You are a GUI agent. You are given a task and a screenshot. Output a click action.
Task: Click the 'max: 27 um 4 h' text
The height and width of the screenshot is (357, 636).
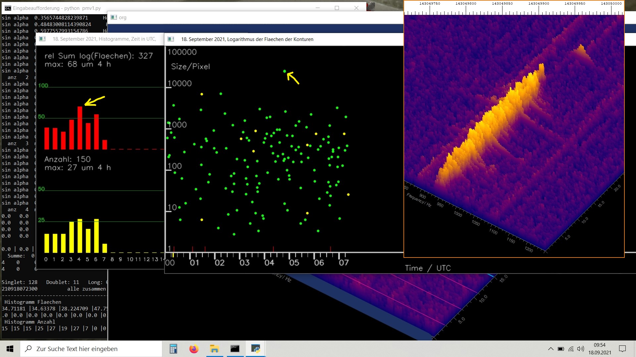point(78,168)
